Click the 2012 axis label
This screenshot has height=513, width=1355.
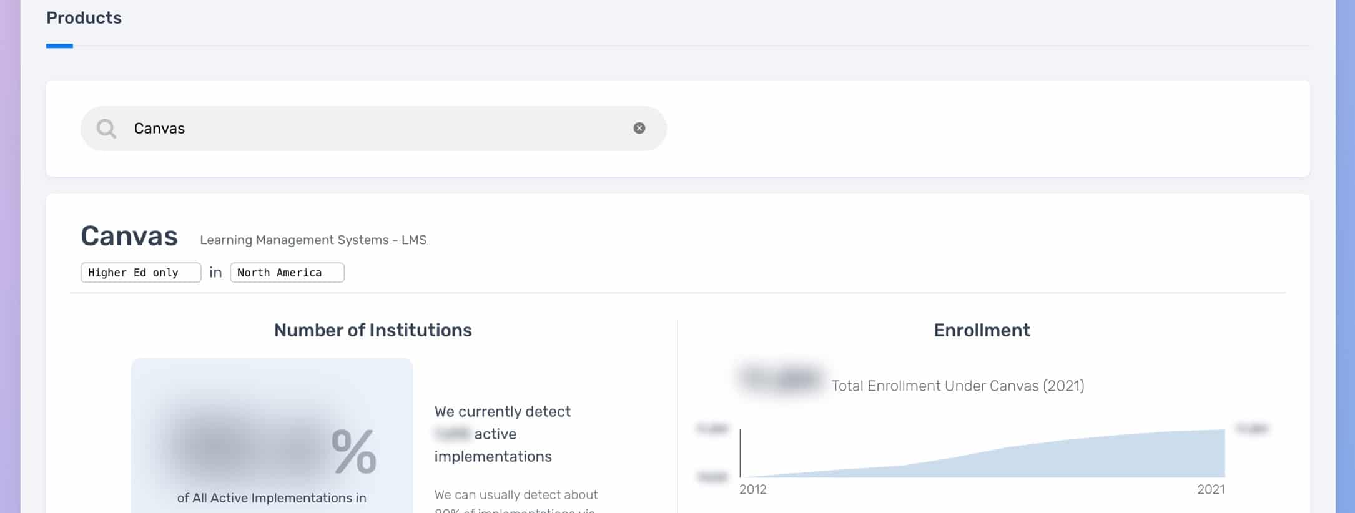[752, 489]
